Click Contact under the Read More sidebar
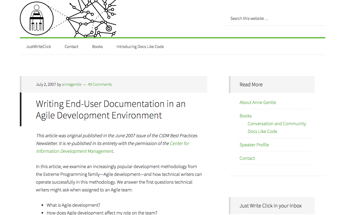Image resolution: width=343 pixels, height=215 pixels. click(x=247, y=158)
